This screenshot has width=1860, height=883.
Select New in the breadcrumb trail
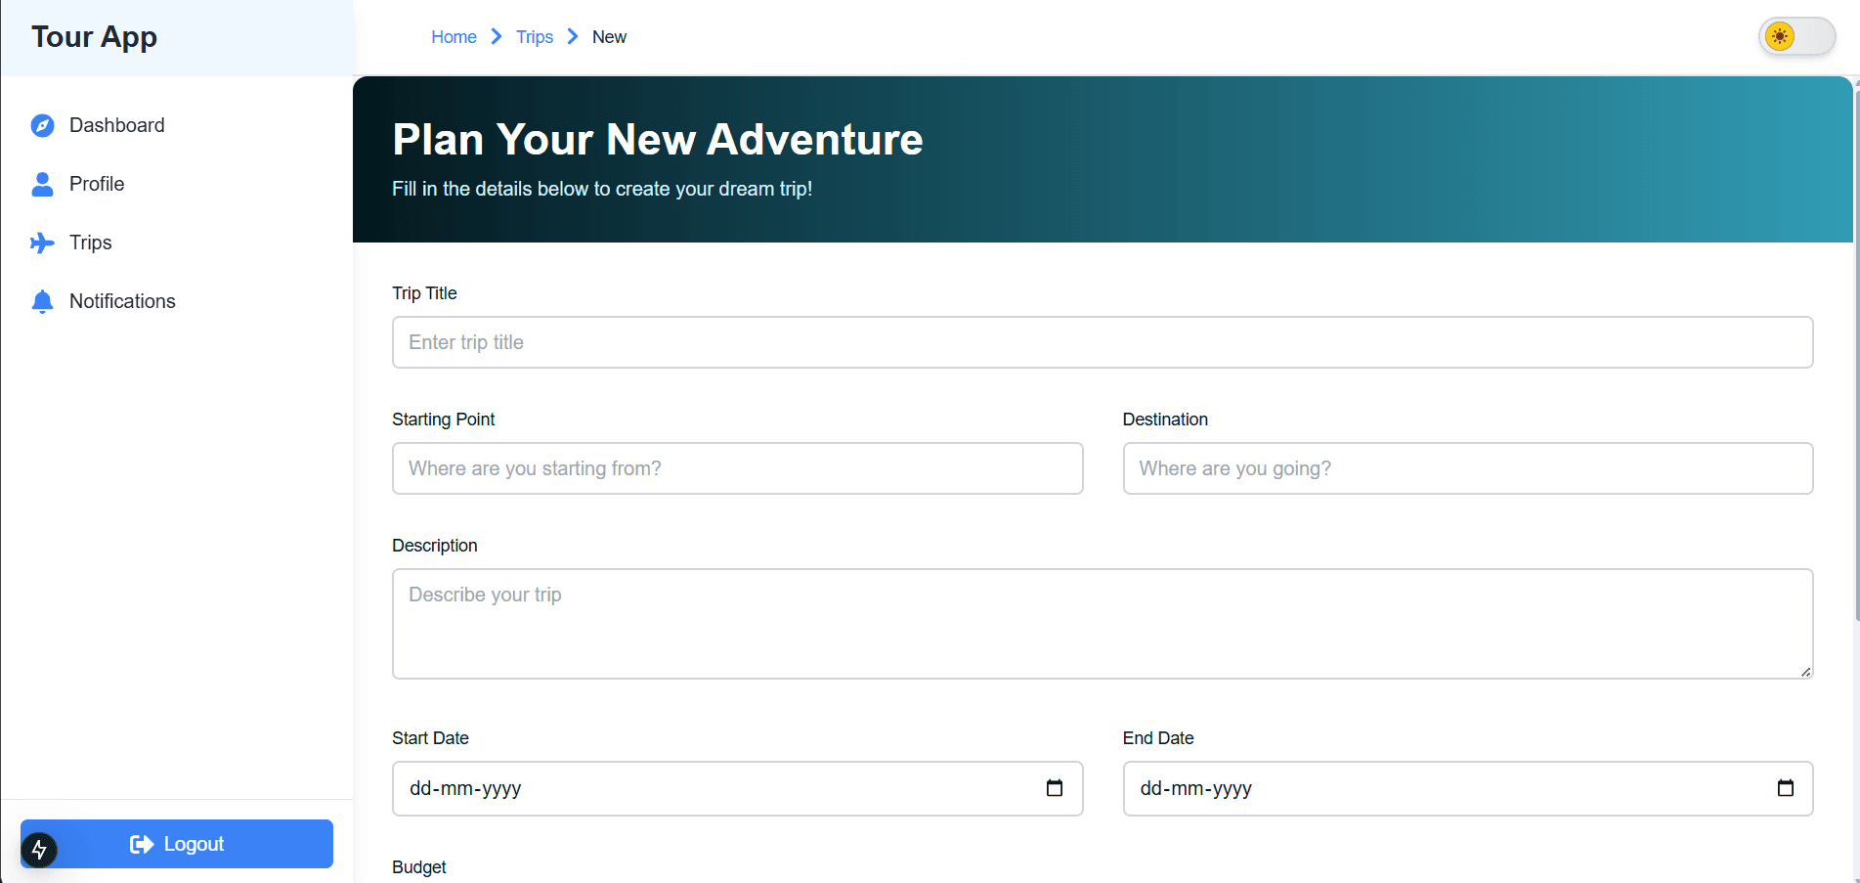(609, 36)
